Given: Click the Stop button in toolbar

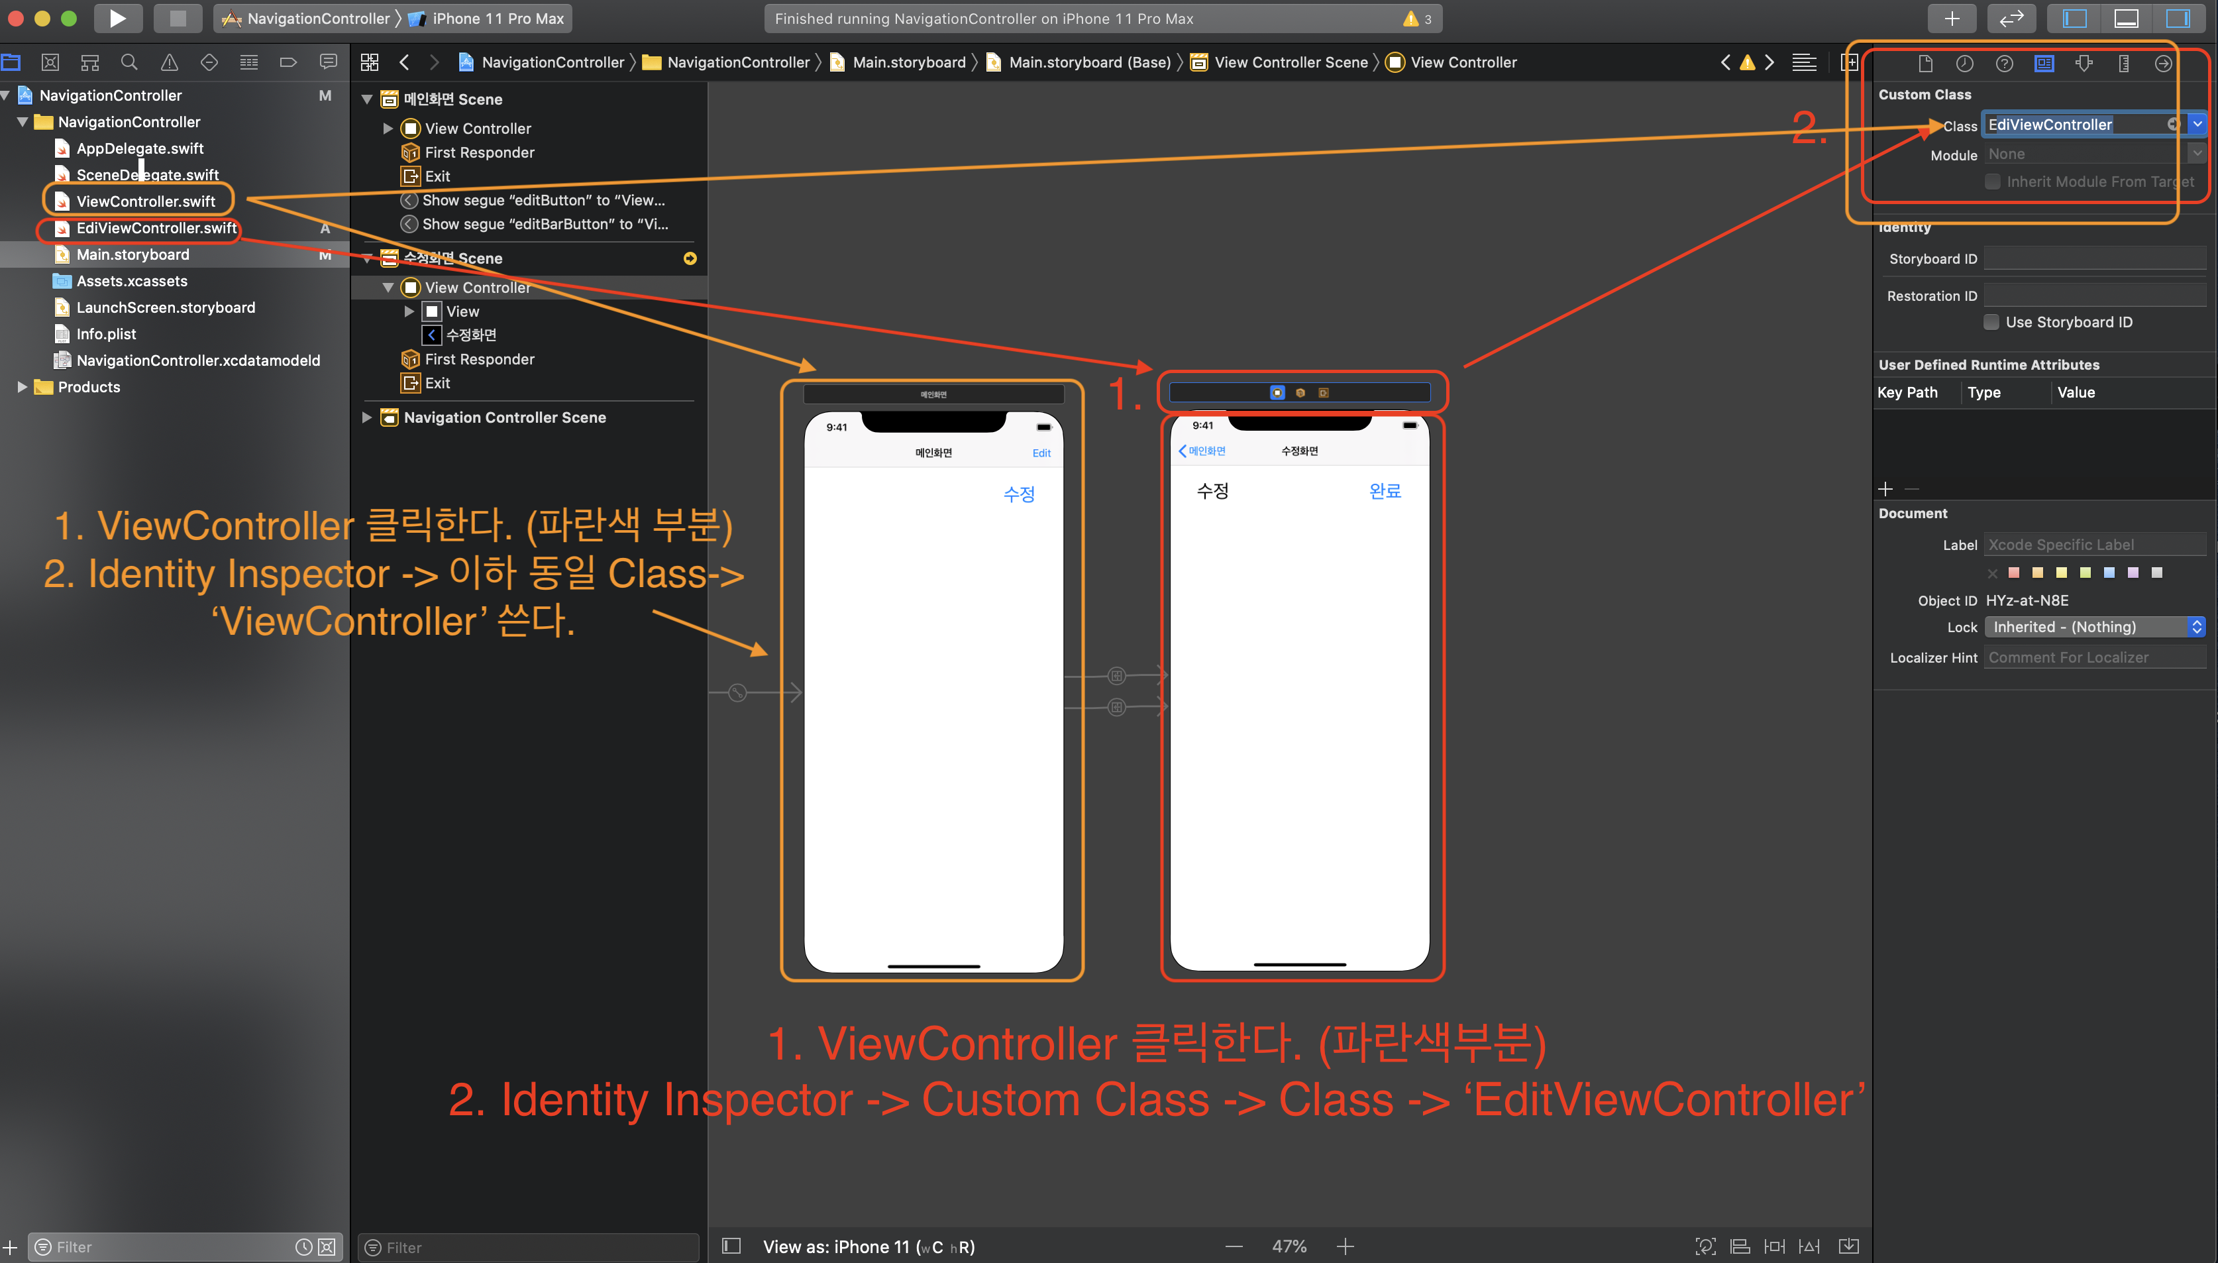Looking at the screenshot, I should click(x=177, y=18).
